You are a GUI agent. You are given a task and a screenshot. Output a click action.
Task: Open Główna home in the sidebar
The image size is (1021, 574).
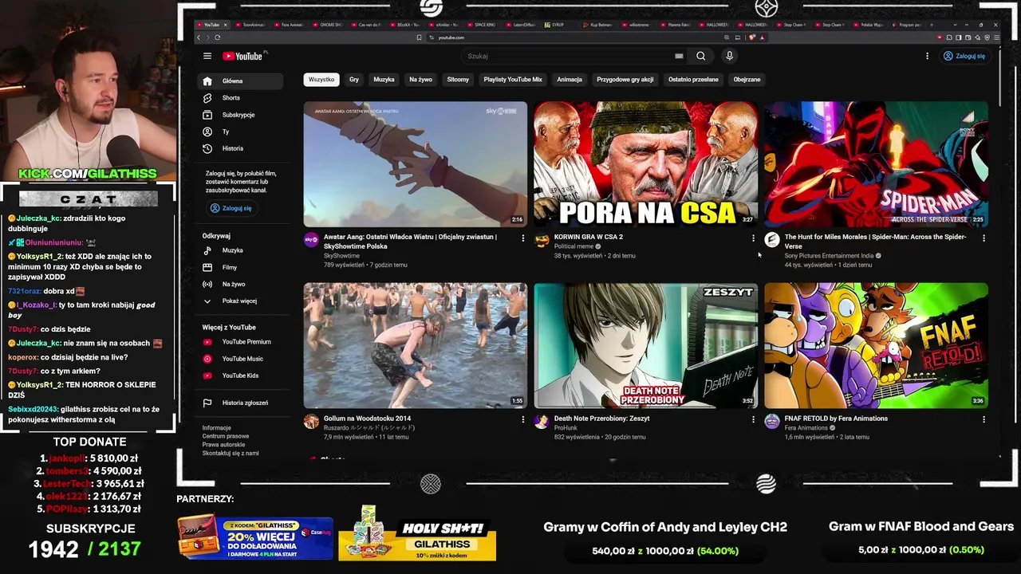pos(240,81)
